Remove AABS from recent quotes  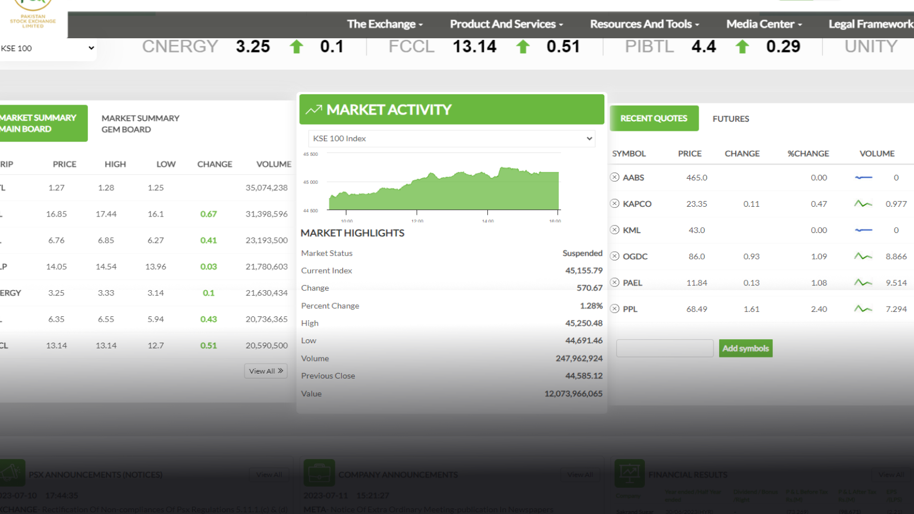(x=615, y=177)
